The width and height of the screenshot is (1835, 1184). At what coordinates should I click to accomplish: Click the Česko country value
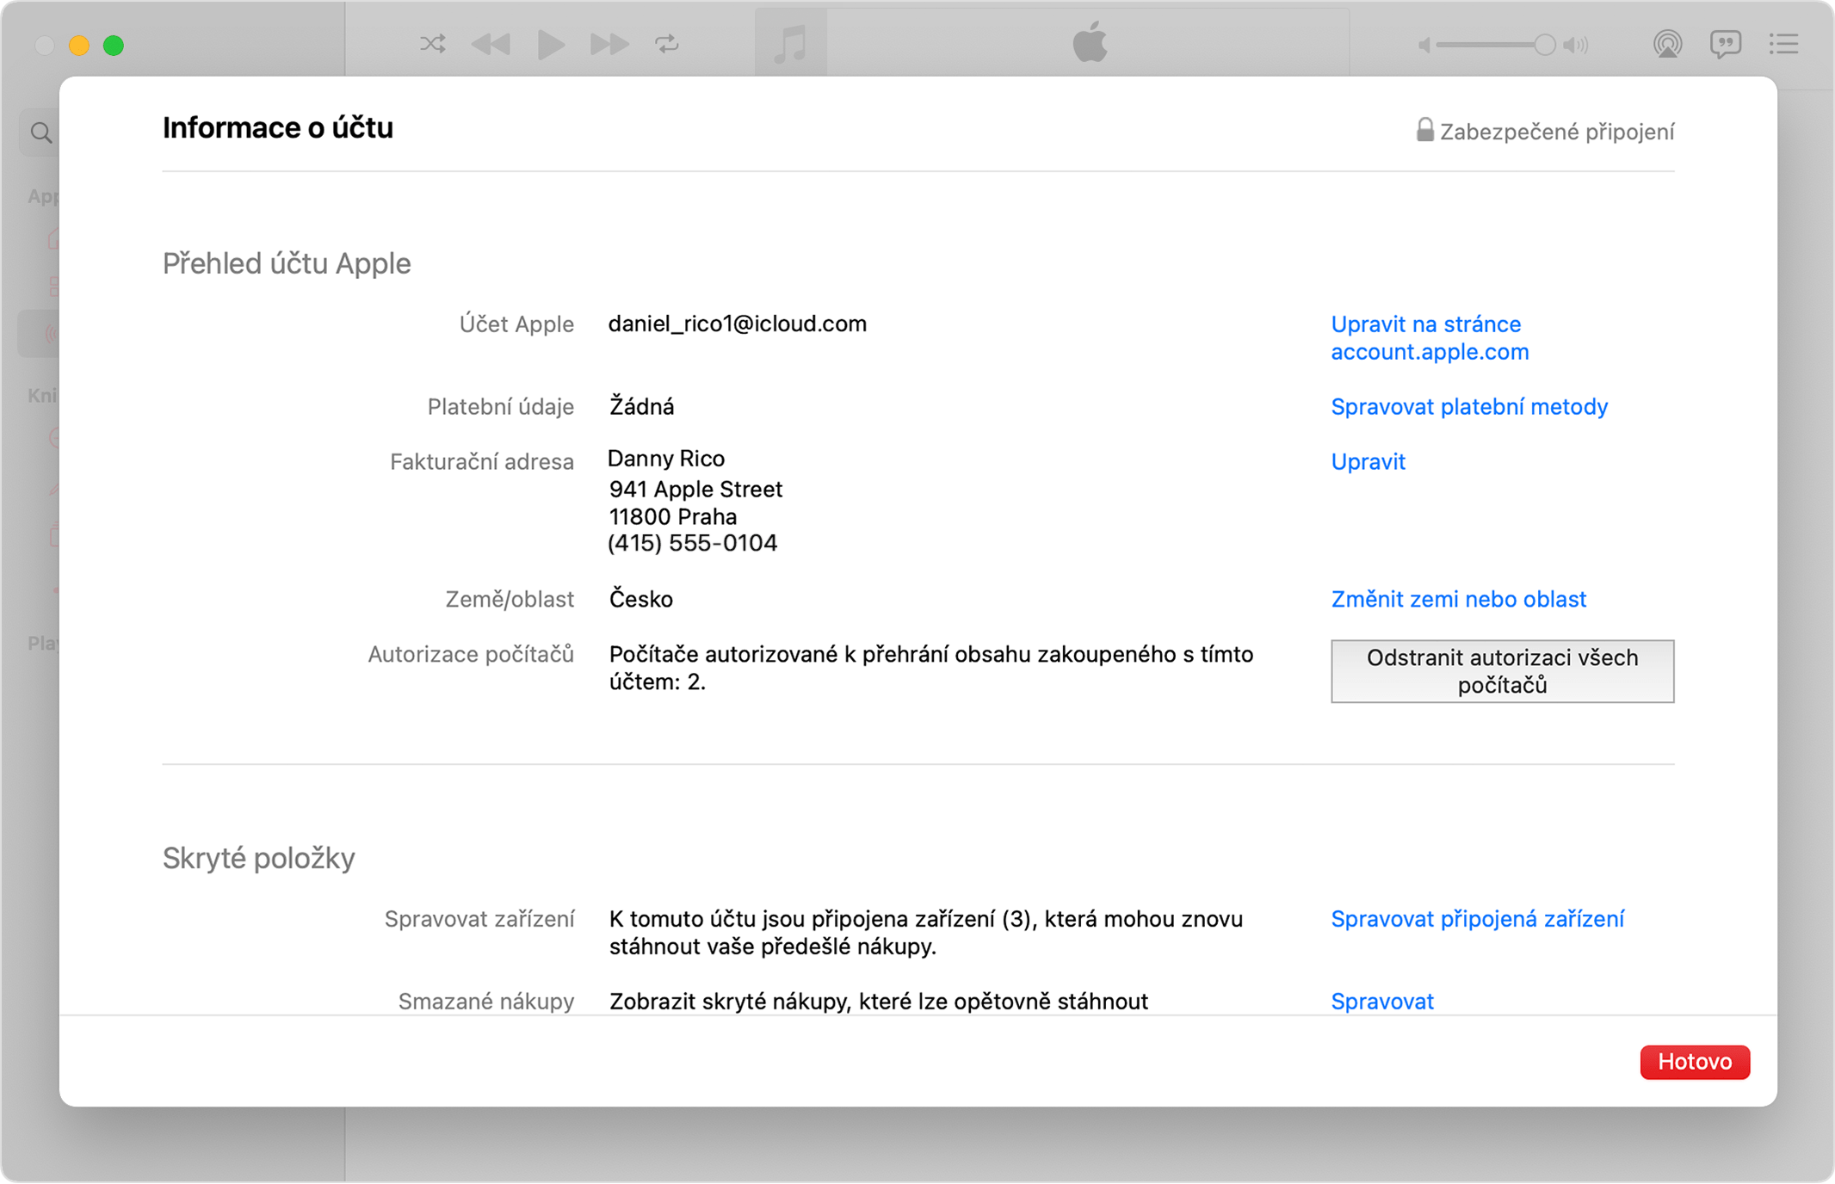coord(641,600)
